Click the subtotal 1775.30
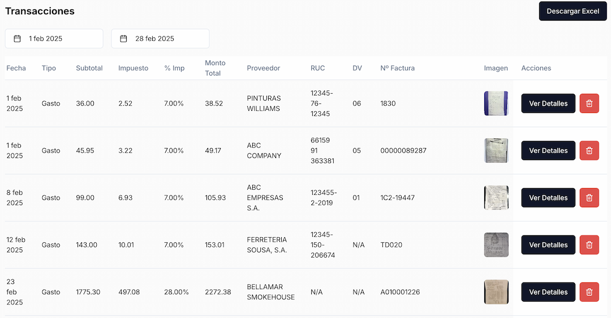This screenshot has width=611, height=318. (x=88, y=292)
